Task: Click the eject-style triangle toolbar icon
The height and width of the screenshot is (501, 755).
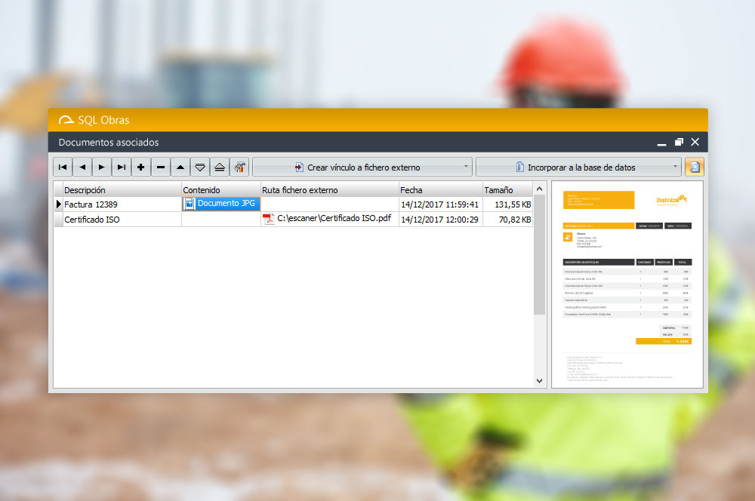Action: coord(220,167)
